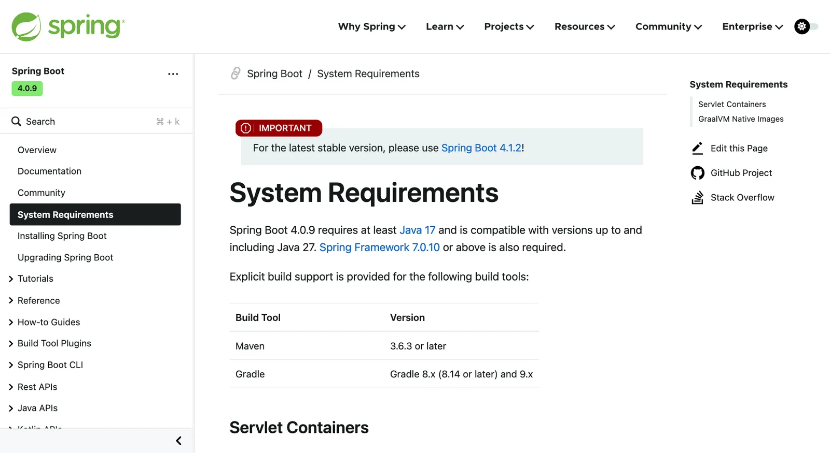Open the Enterprise dropdown menu

coord(753,26)
